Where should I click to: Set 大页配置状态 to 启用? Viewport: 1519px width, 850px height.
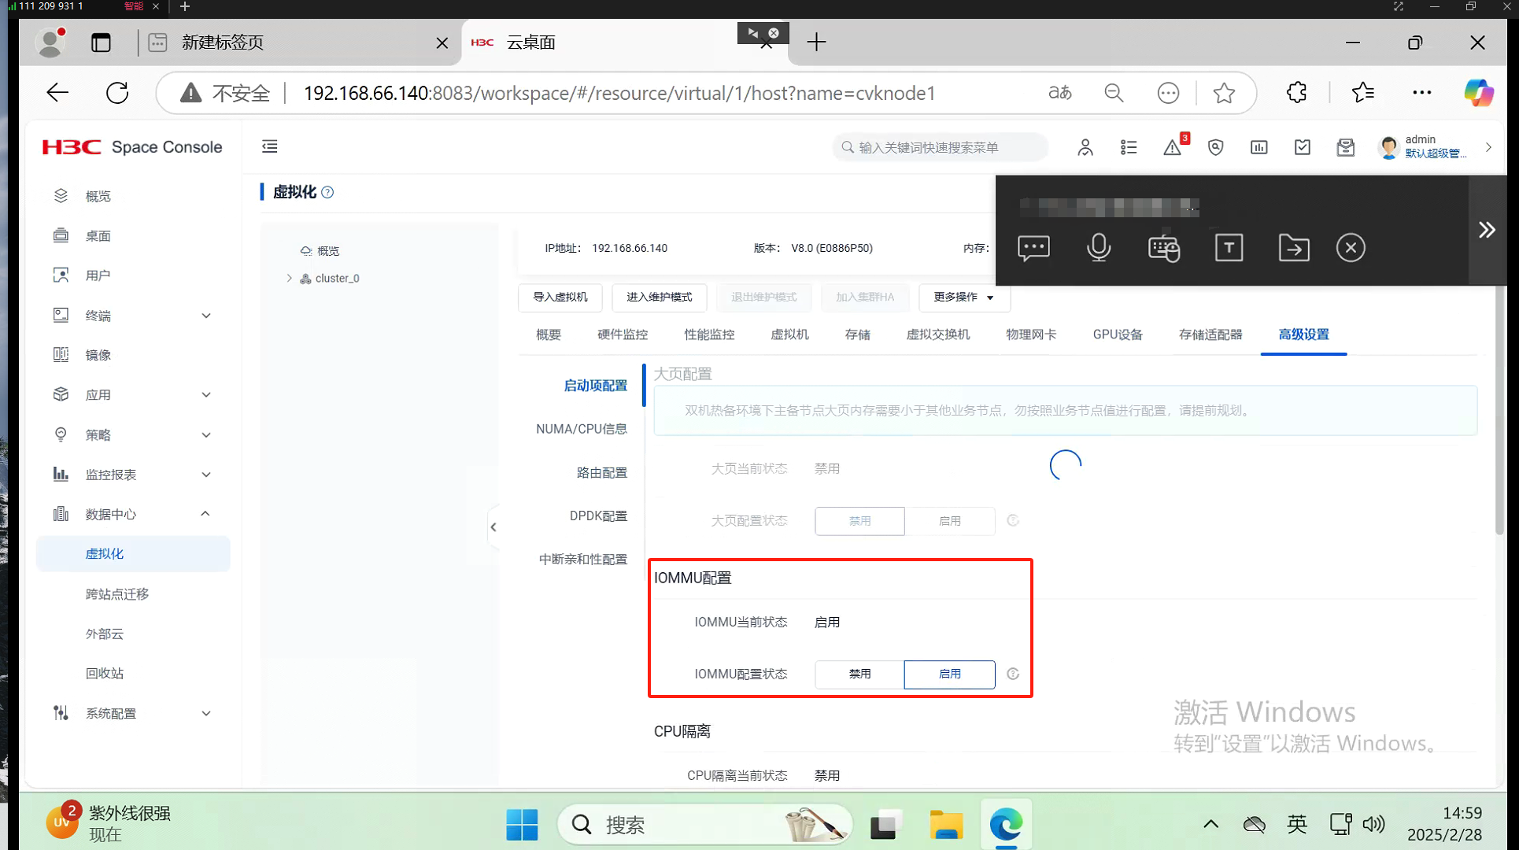[949, 521]
